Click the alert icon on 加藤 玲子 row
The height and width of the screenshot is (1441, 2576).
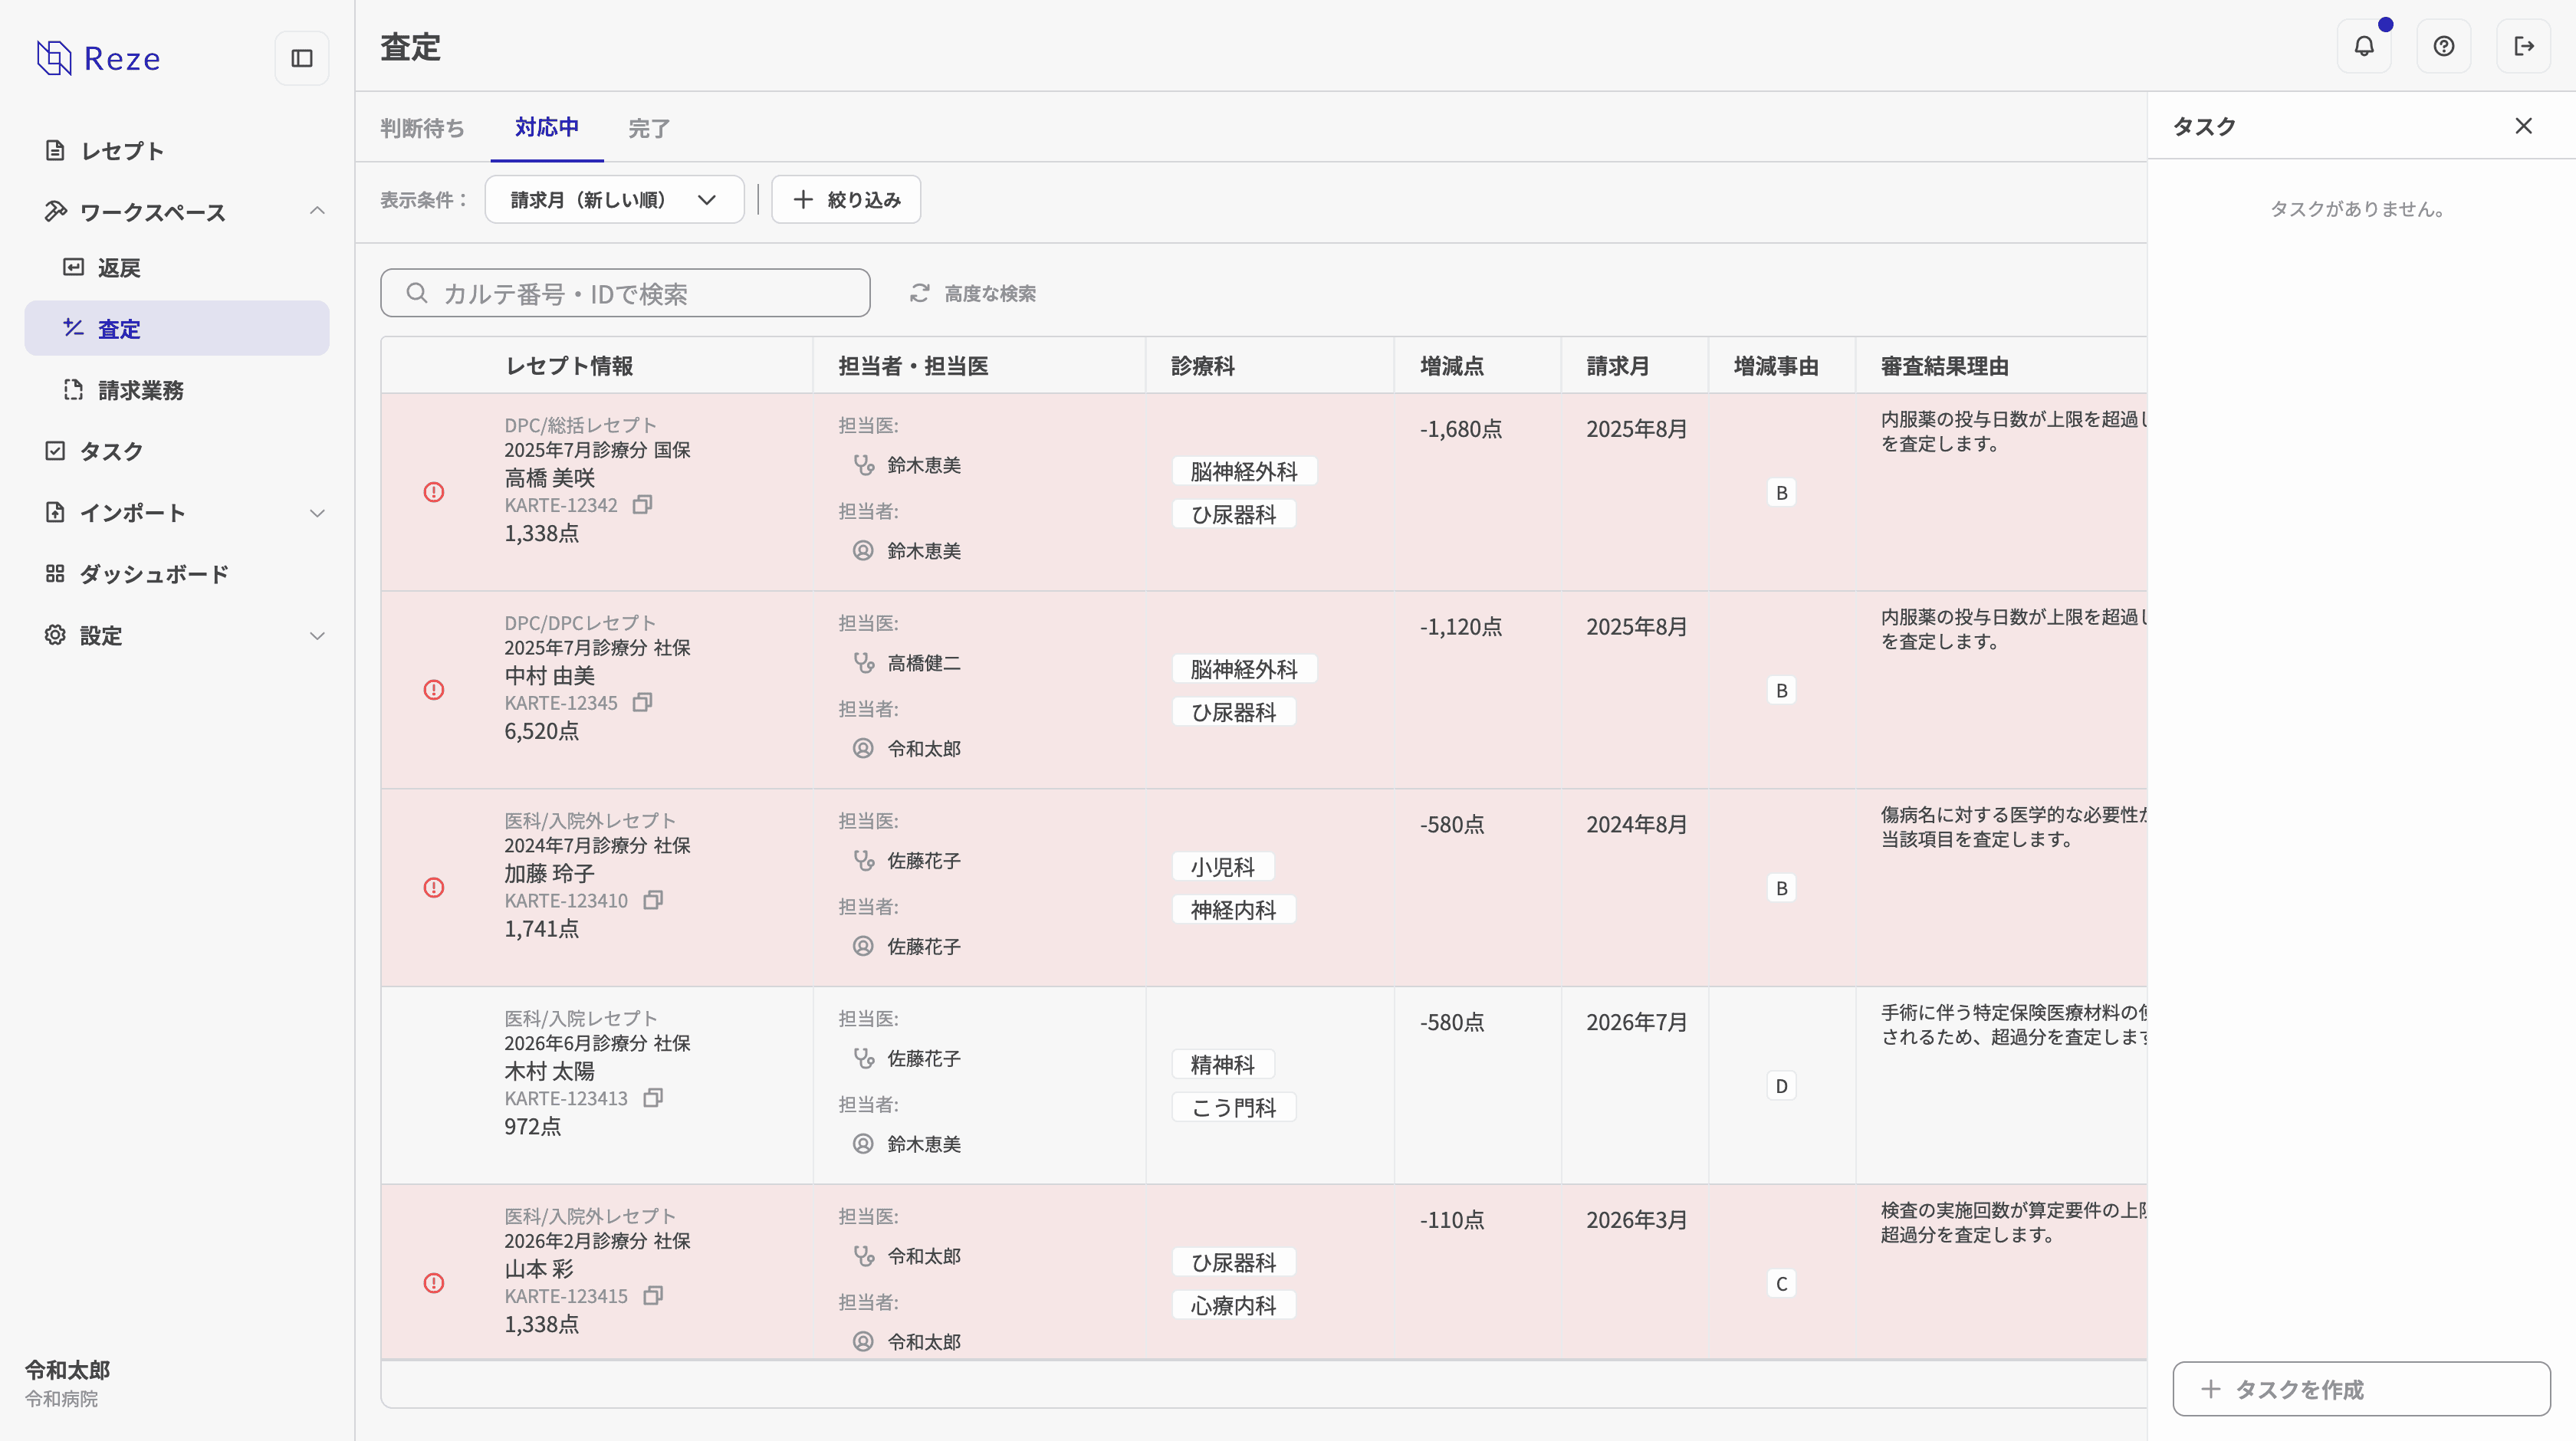pyautogui.click(x=434, y=888)
